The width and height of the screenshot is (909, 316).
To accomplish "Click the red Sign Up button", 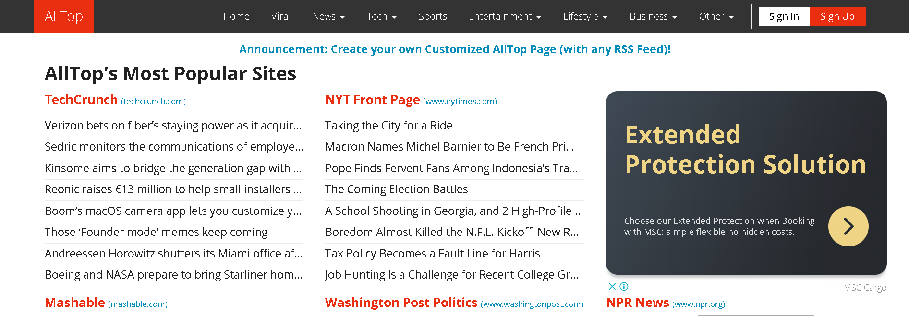I will click(837, 16).
